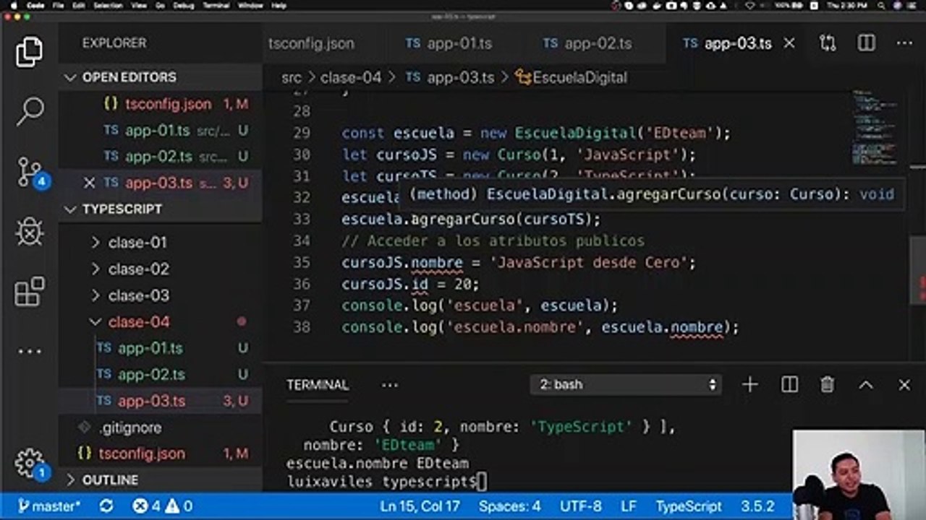Close the app-03.ts editor tab

click(x=789, y=43)
